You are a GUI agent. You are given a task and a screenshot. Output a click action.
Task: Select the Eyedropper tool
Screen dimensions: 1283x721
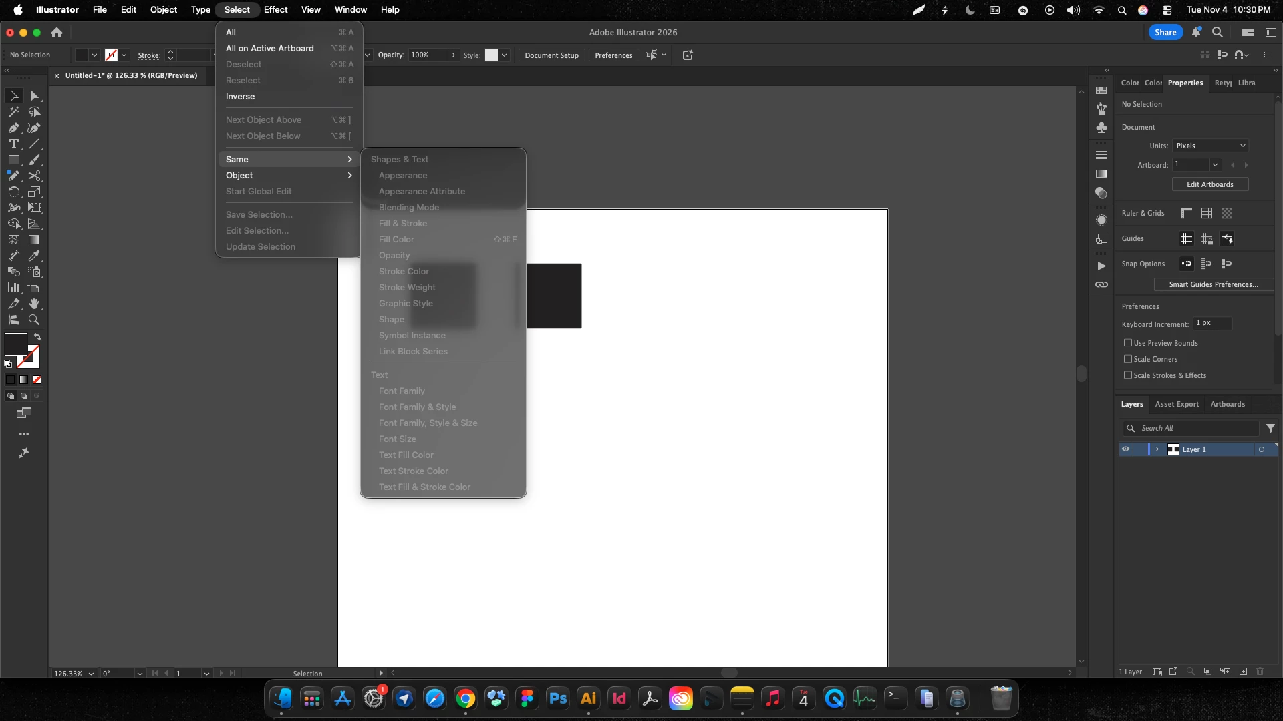pos(34,256)
